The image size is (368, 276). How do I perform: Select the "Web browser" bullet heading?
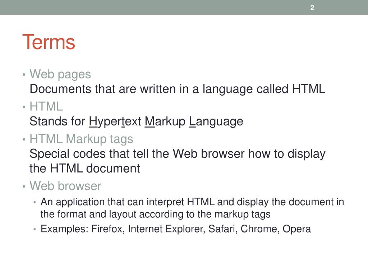[x=65, y=186]
